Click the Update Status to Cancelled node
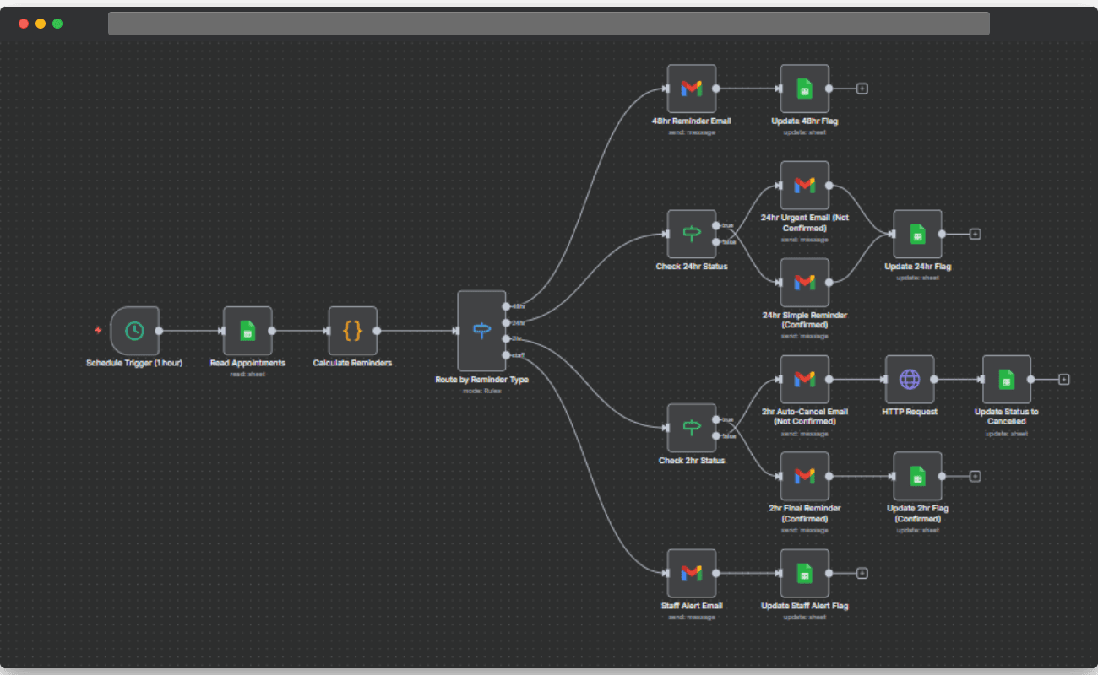The height and width of the screenshot is (675, 1098). [x=1007, y=379]
